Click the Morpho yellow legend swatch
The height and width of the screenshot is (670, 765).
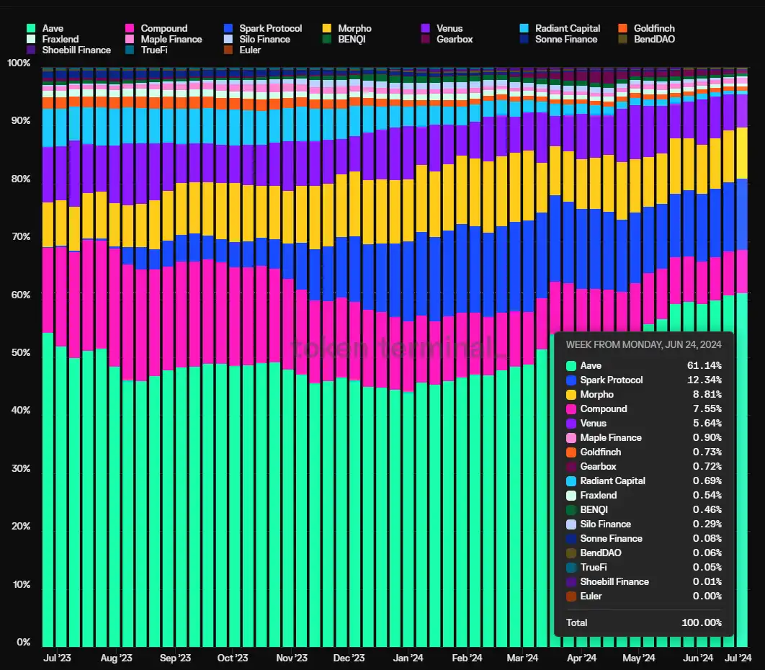[x=327, y=28]
